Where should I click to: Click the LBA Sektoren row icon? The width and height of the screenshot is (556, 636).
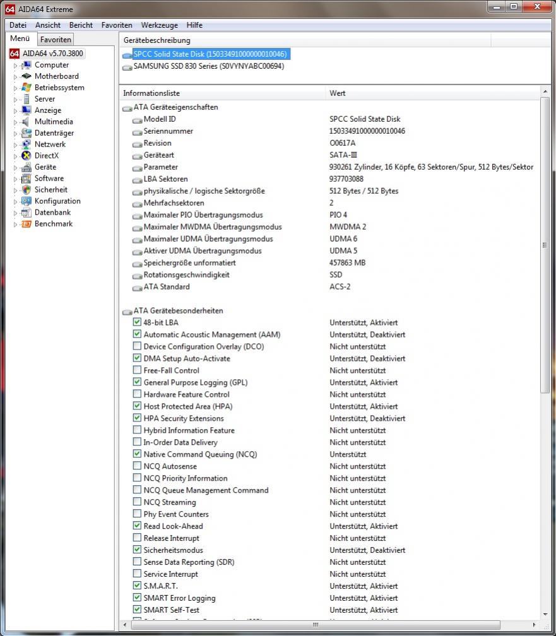137,180
